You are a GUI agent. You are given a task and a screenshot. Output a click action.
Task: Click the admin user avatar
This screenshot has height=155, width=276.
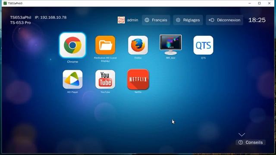coord(121,20)
